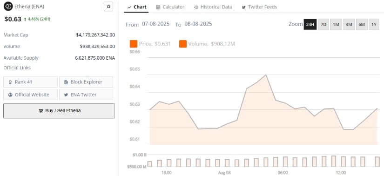Click the $0.63 current price text
384x176 pixels.
pyautogui.click(x=13, y=19)
